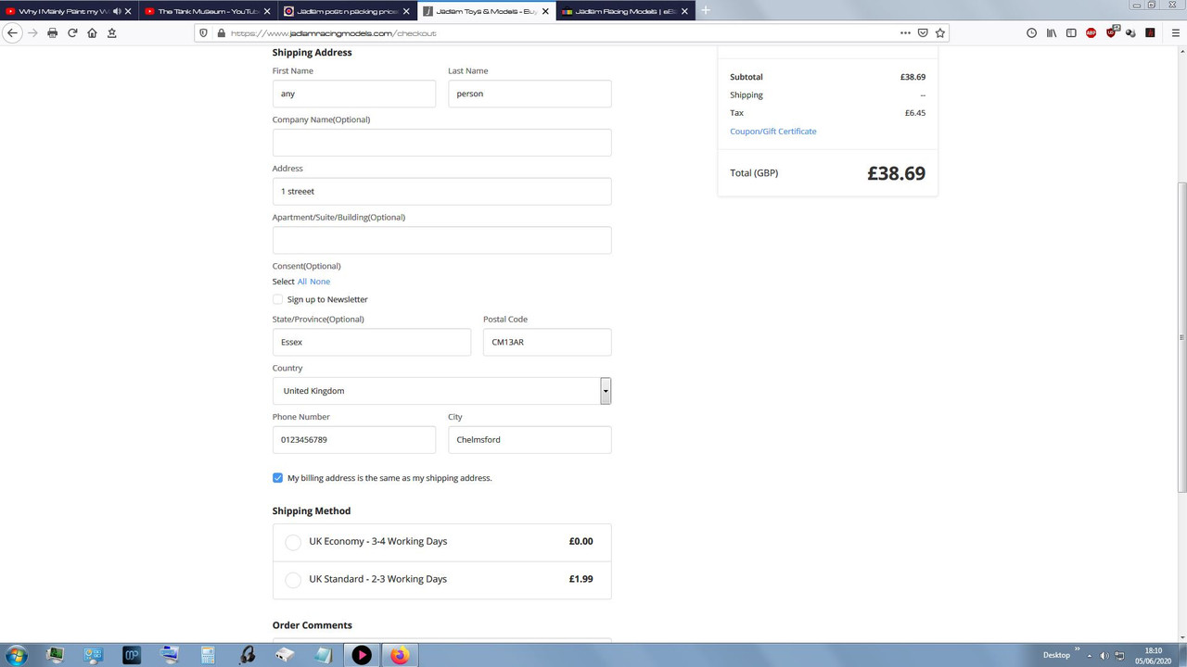Select UK Economy 3-4 Working Days shipping

(293, 542)
